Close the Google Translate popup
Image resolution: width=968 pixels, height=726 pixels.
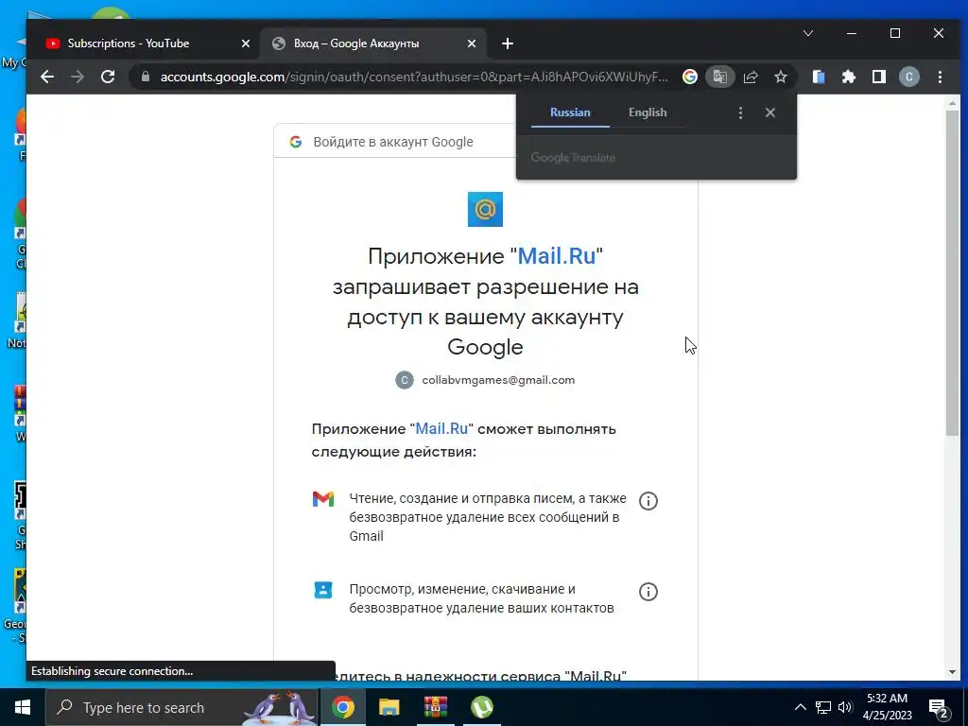click(769, 112)
